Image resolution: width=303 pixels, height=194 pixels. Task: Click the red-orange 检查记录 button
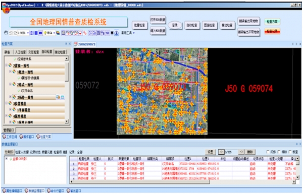(272, 31)
